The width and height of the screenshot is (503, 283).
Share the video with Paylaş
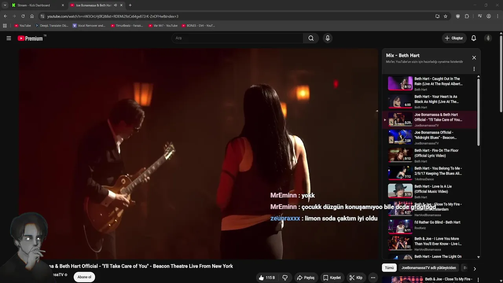pyautogui.click(x=305, y=277)
